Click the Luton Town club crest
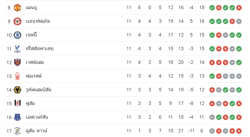Screen dimensions: 250x137 (17, 131)
